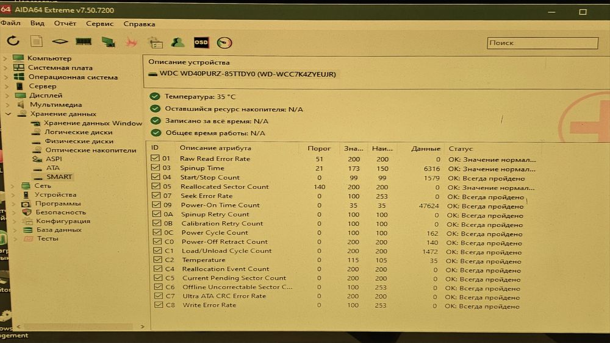Click the clock gauge toolbar icon
Image resolution: width=610 pixels, height=343 pixels.
224,43
